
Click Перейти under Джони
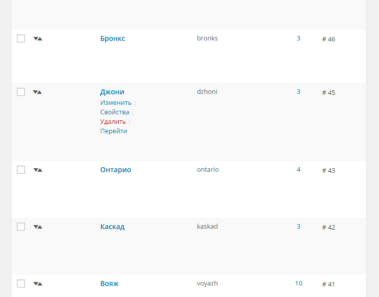tap(114, 131)
